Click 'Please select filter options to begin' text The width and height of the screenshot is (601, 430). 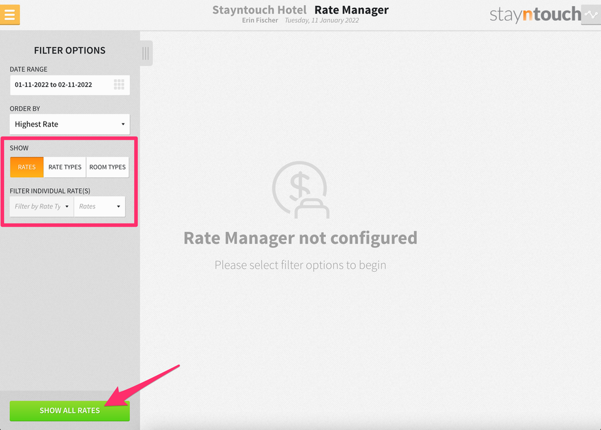coord(300,265)
